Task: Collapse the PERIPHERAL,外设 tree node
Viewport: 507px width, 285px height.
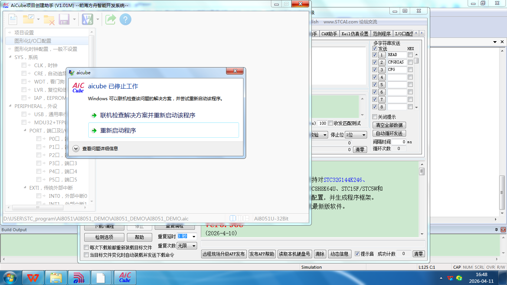Action: 10,106
